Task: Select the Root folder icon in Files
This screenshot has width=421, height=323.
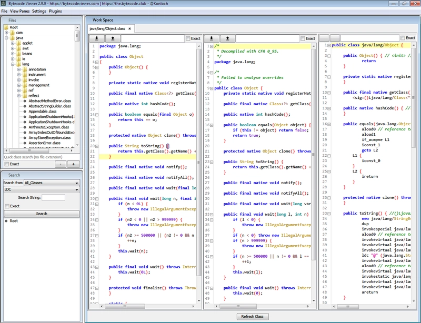Action: coord(6,27)
